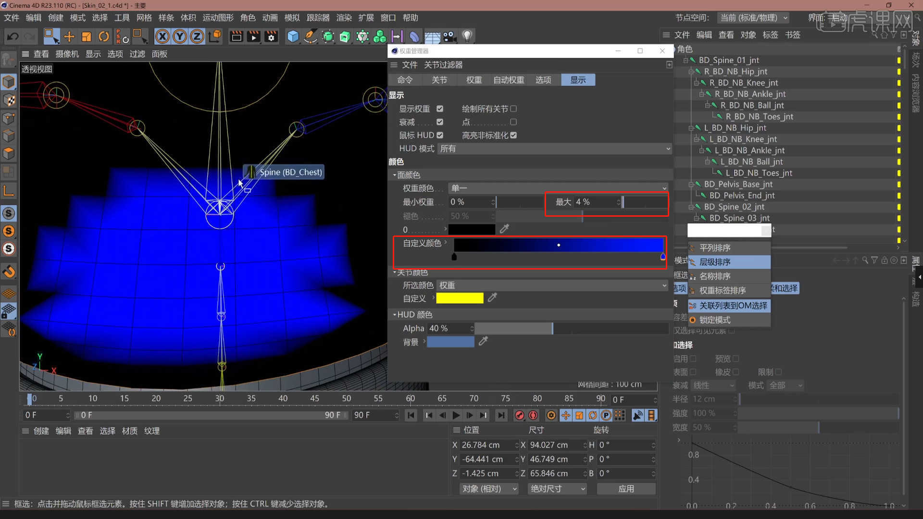Open the 对象 (相对) coordinate dropdown
Viewport: 923px width, 519px height.
489,489
